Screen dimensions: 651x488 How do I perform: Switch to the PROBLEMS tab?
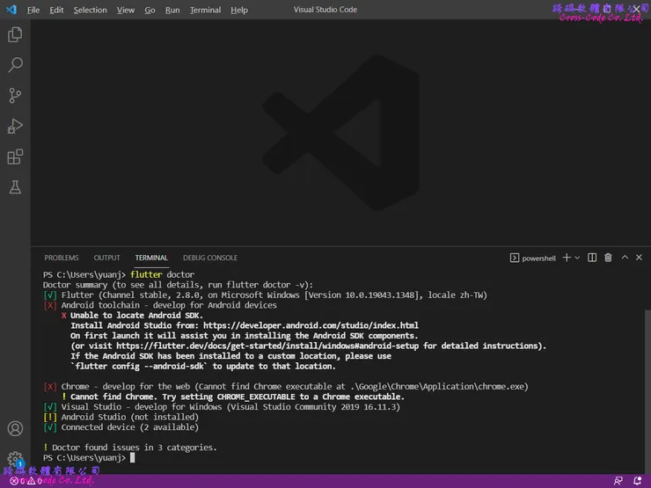[62, 258]
